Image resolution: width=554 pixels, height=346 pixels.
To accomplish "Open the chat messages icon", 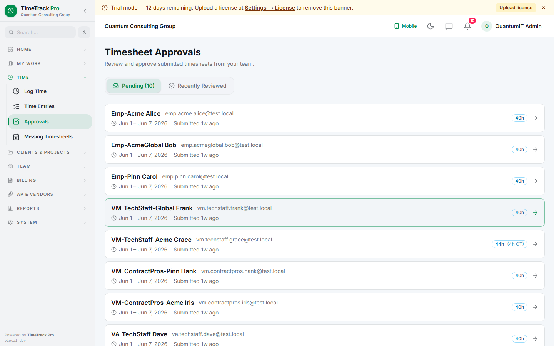I will coord(449,26).
